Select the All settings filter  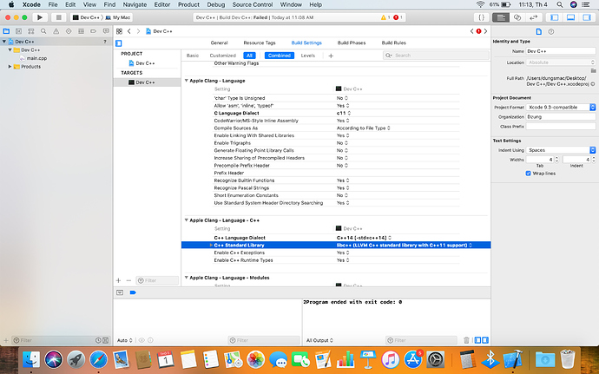click(249, 56)
